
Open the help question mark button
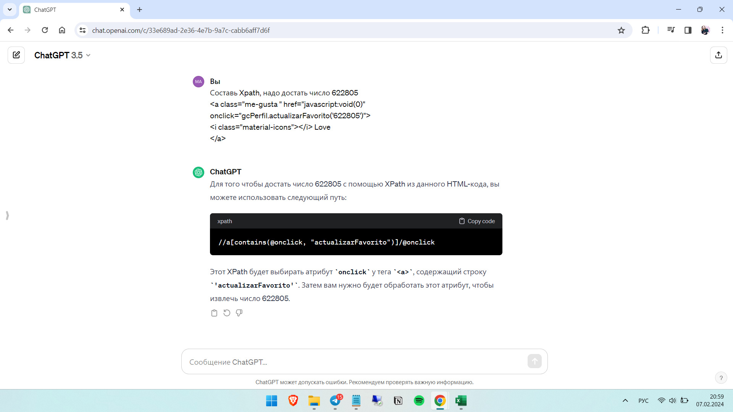[x=721, y=378]
